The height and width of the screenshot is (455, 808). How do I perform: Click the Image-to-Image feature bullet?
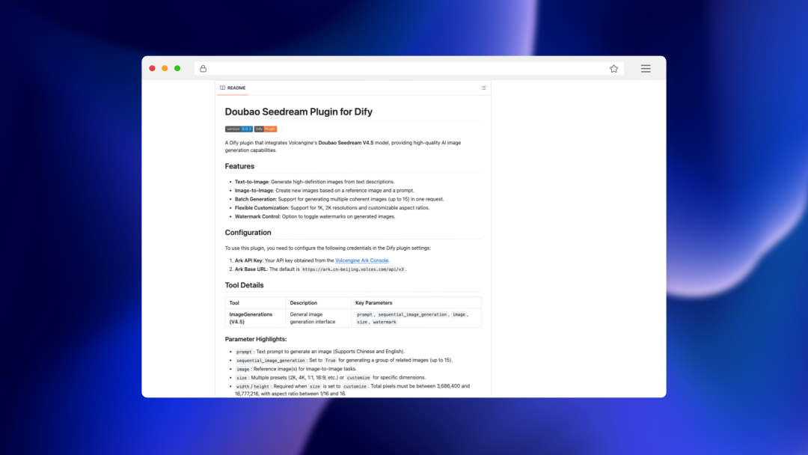pyautogui.click(x=324, y=191)
